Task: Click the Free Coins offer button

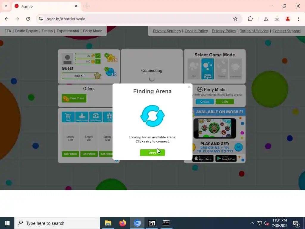Action: 74,98
